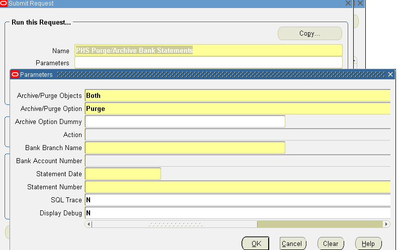The width and height of the screenshot is (399, 250).
Task: Open Help for the Parameters dialog
Action: coord(368,243)
